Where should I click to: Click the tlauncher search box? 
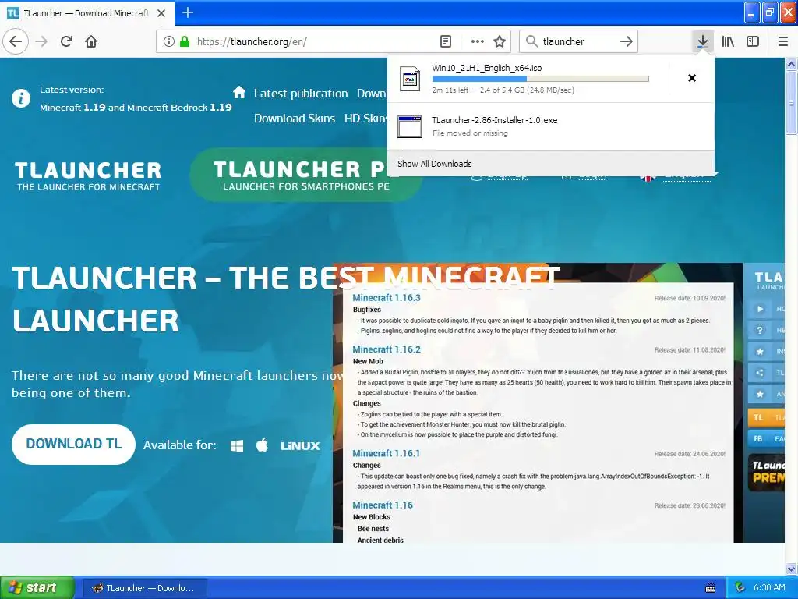point(579,41)
